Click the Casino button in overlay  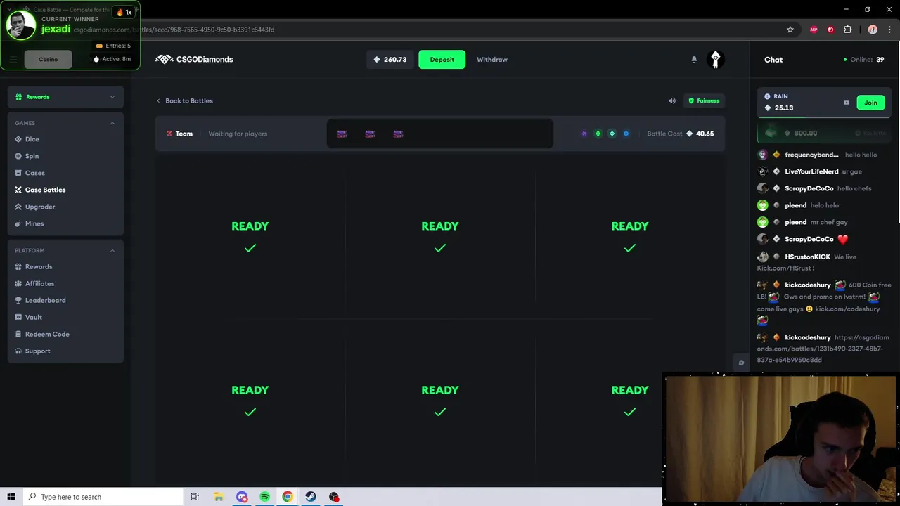[48, 59]
